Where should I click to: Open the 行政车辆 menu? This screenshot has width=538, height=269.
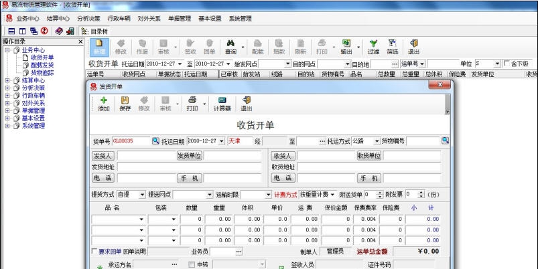(x=119, y=19)
